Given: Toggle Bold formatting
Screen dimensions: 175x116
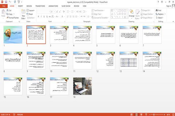Looking at the screenshot, I should click(x=38, y=17).
